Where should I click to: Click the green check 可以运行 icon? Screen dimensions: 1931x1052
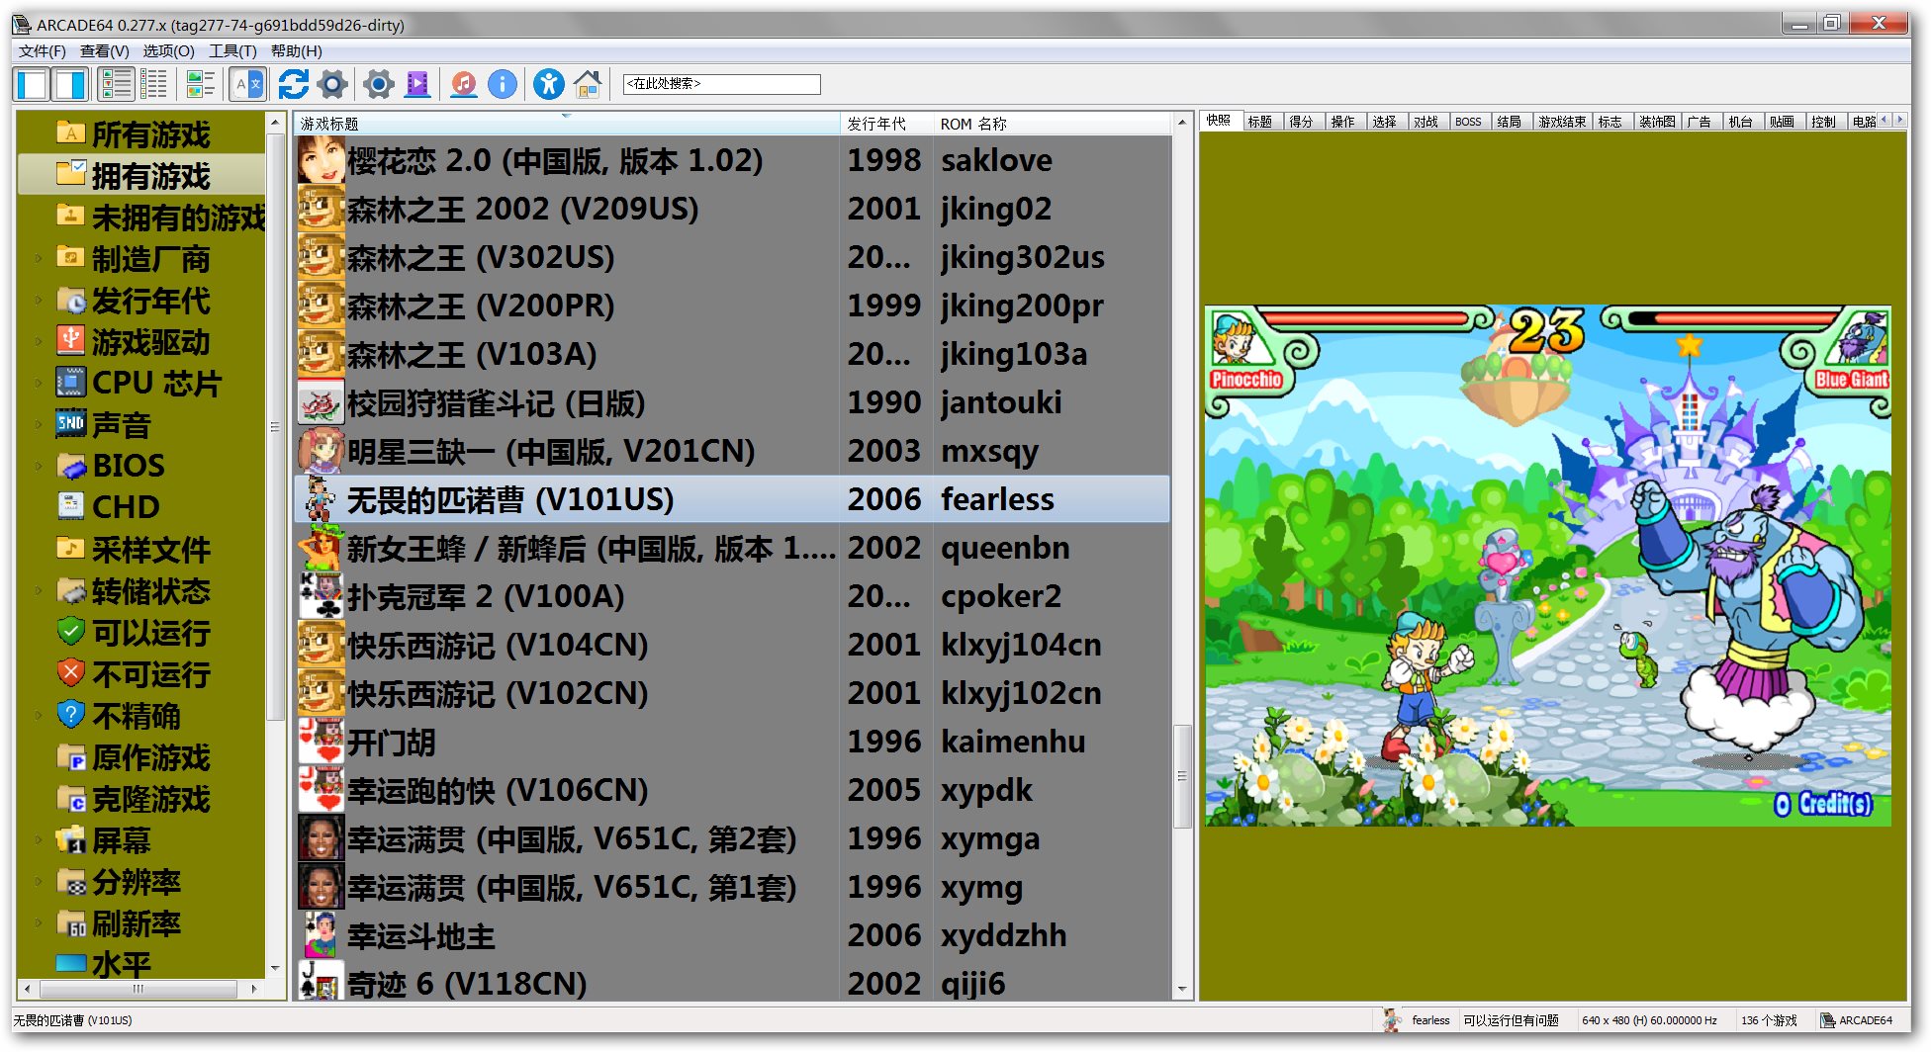pos(70,632)
